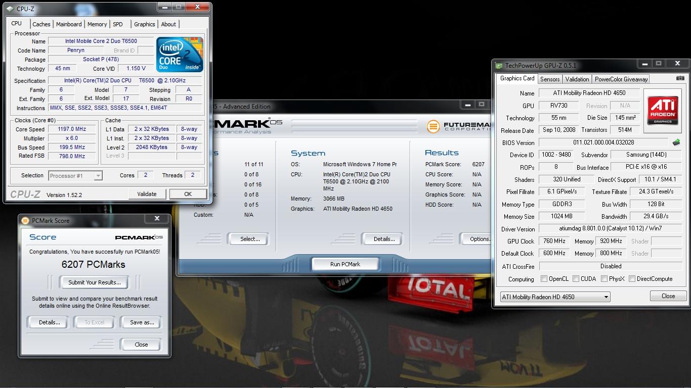
Task: Click the Memory Size field in GPU-Z
Action: pos(562,216)
